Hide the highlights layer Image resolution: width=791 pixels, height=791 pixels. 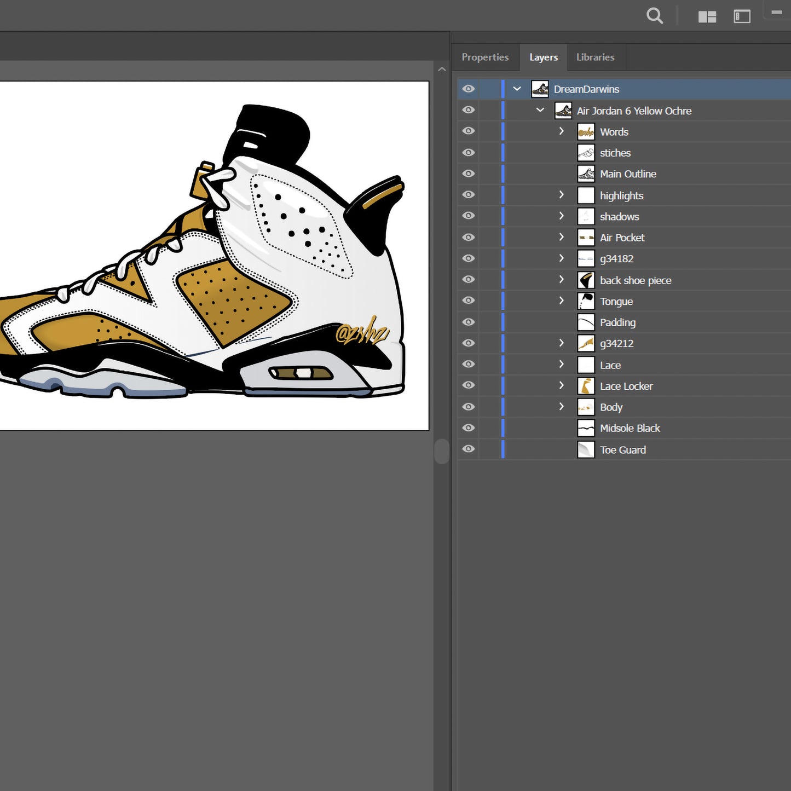[x=469, y=195]
